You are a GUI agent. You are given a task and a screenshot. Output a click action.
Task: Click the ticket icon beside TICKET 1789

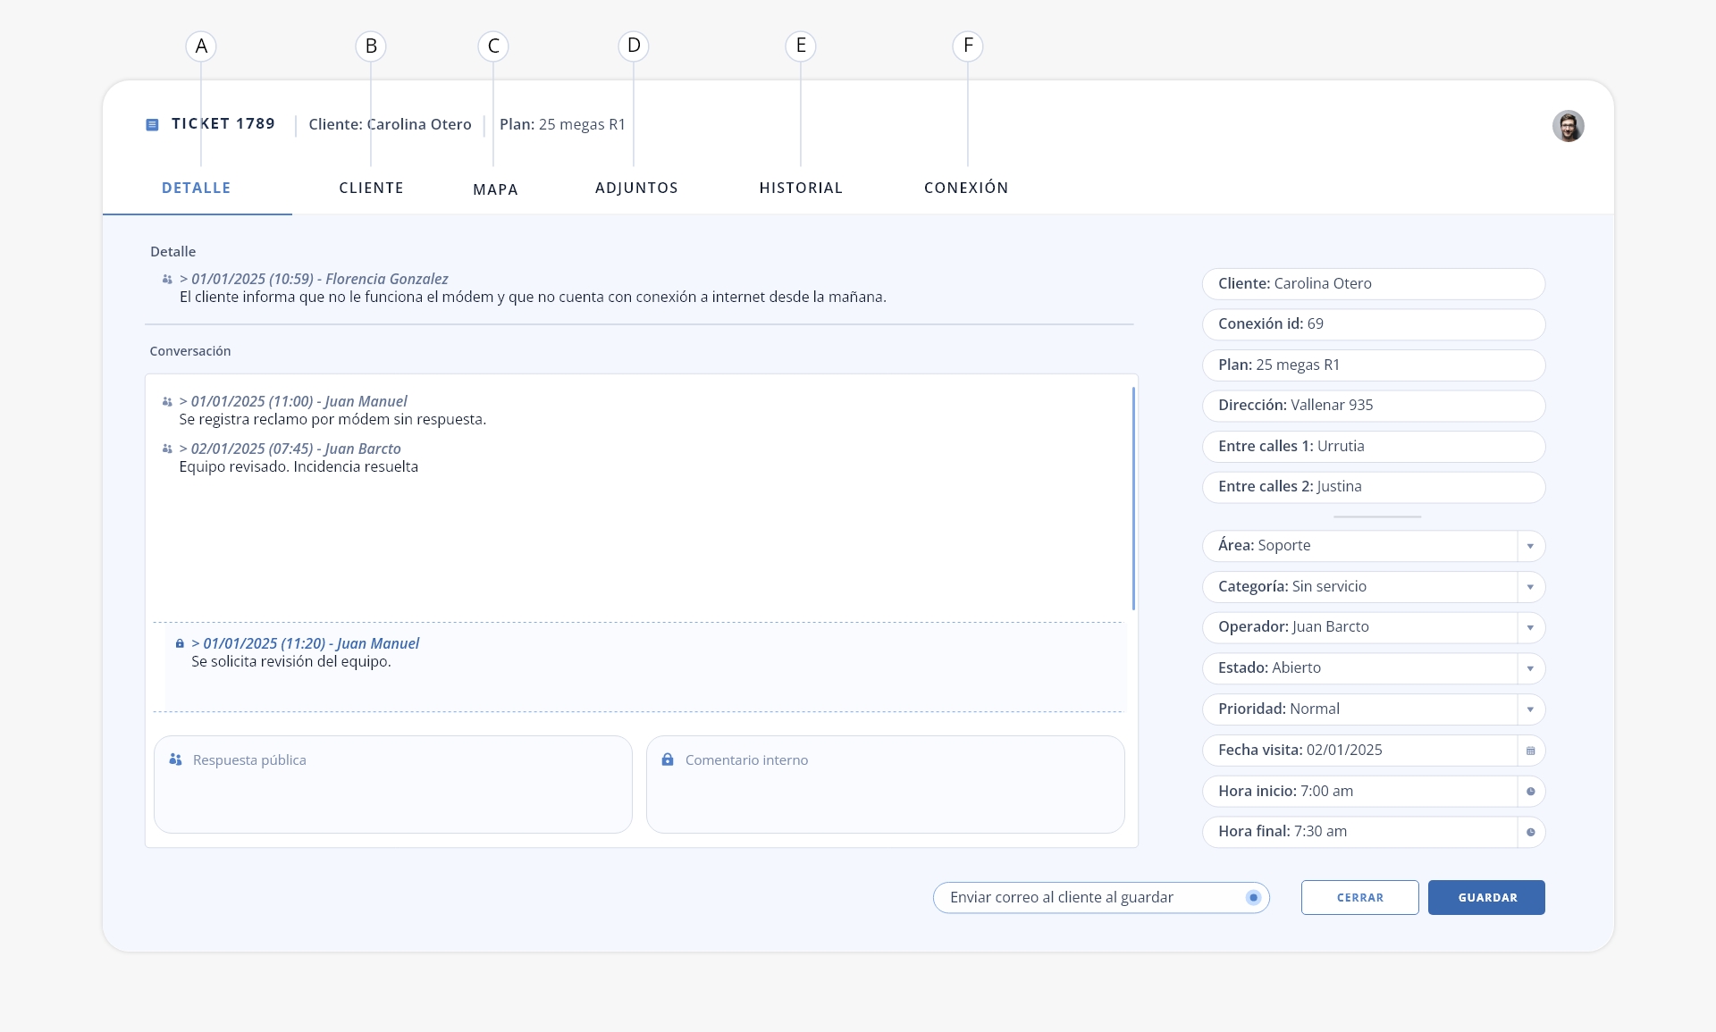152,125
